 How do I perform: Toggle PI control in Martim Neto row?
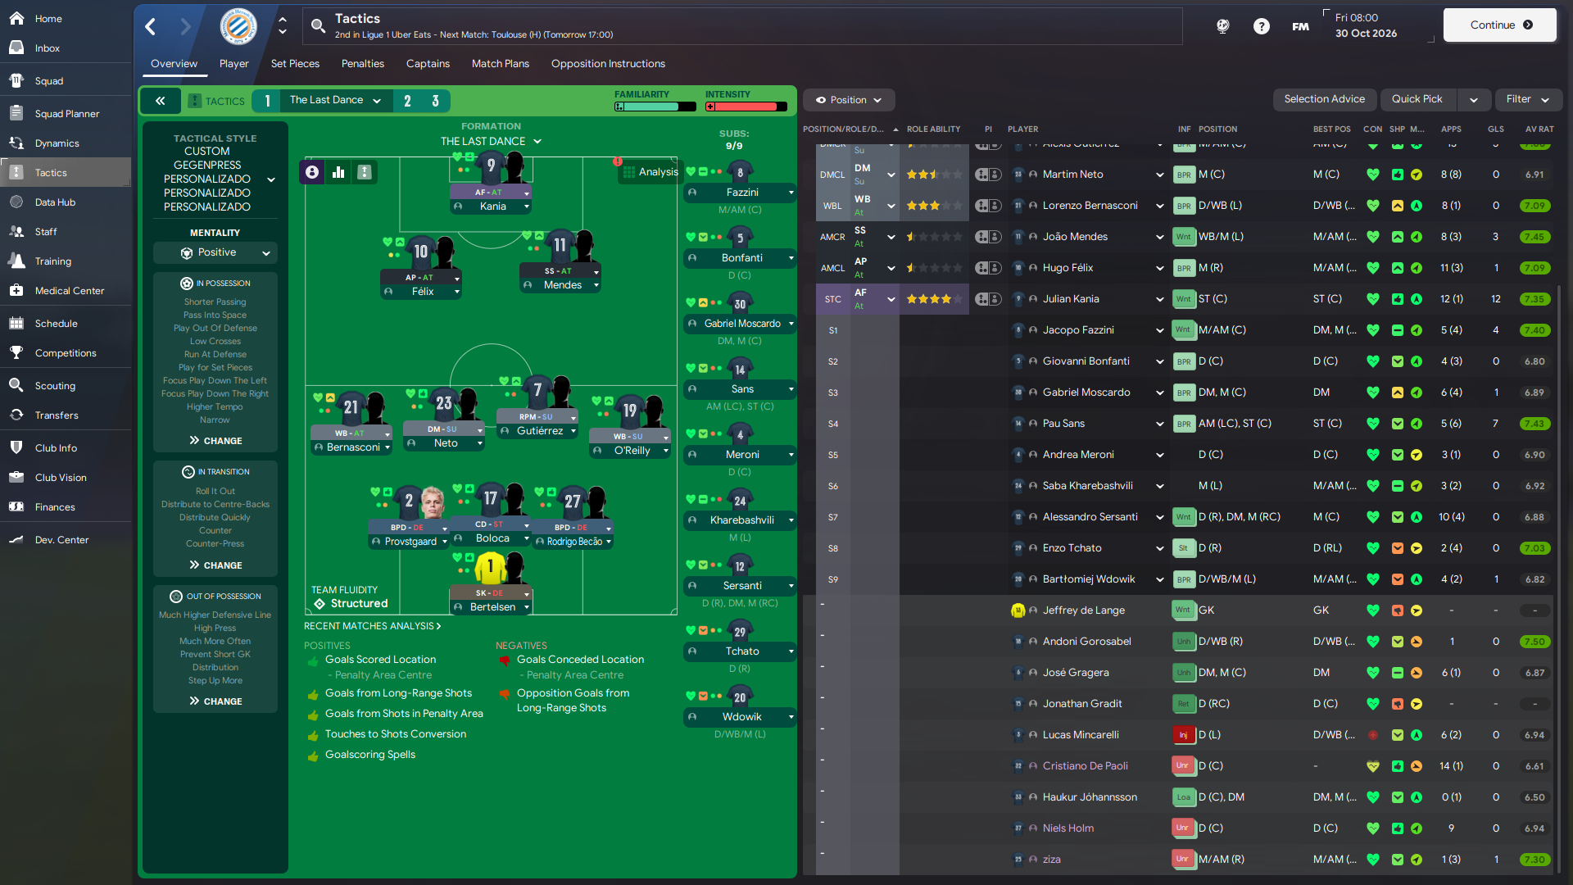coord(988,175)
